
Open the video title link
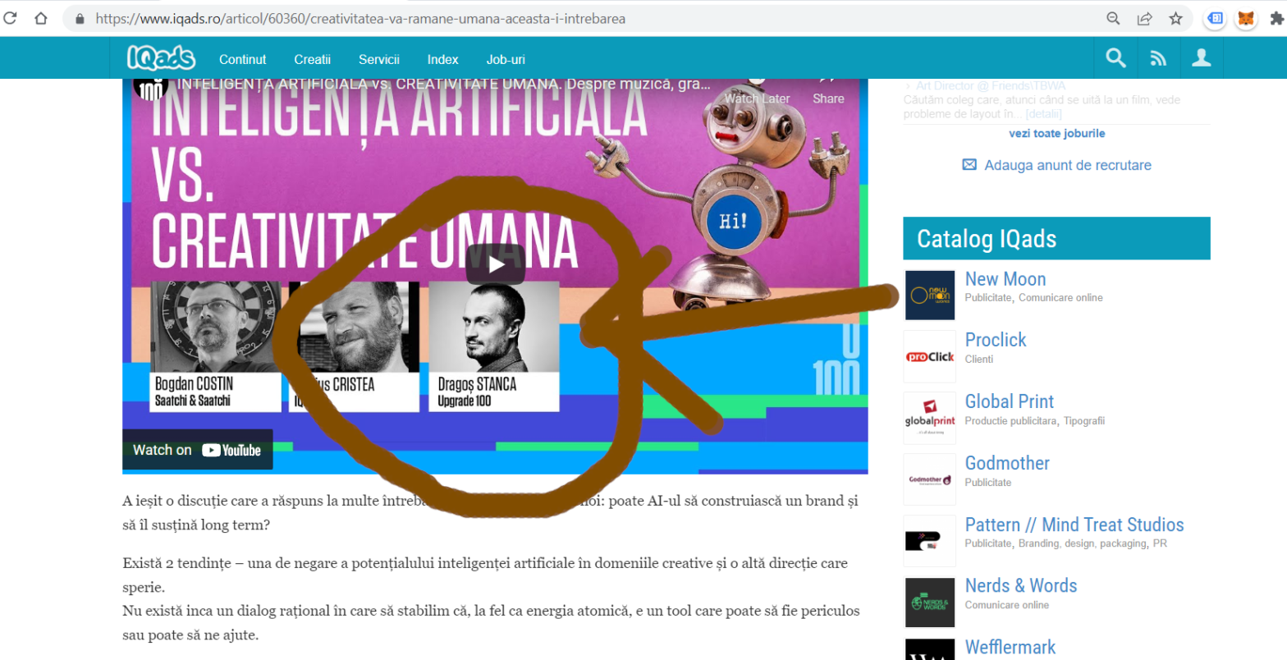tap(444, 85)
